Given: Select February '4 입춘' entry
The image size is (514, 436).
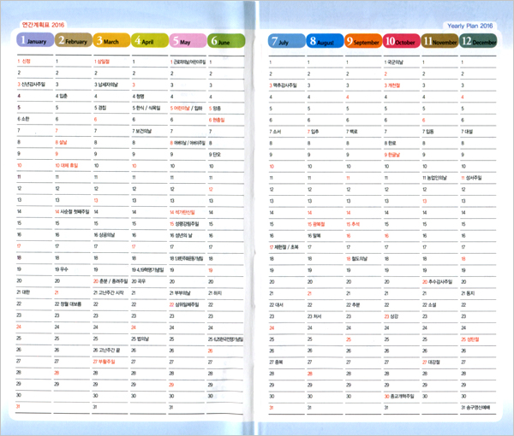Looking at the screenshot, I should click(x=62, y=96).
